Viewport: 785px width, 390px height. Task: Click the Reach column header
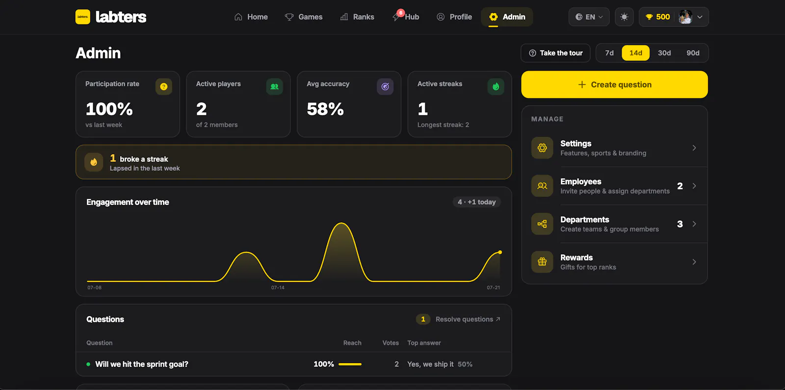352,343
